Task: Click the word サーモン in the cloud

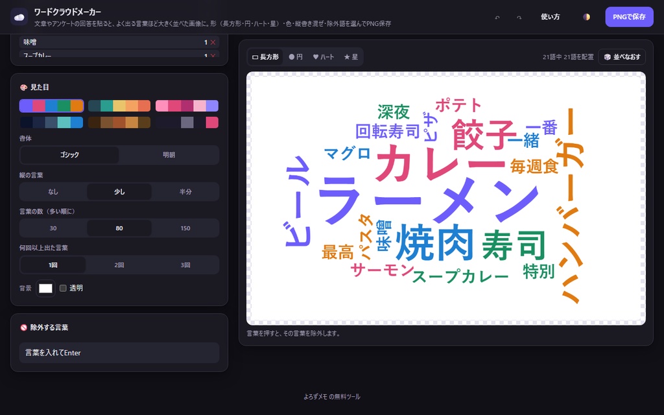Action: point(383,270)
